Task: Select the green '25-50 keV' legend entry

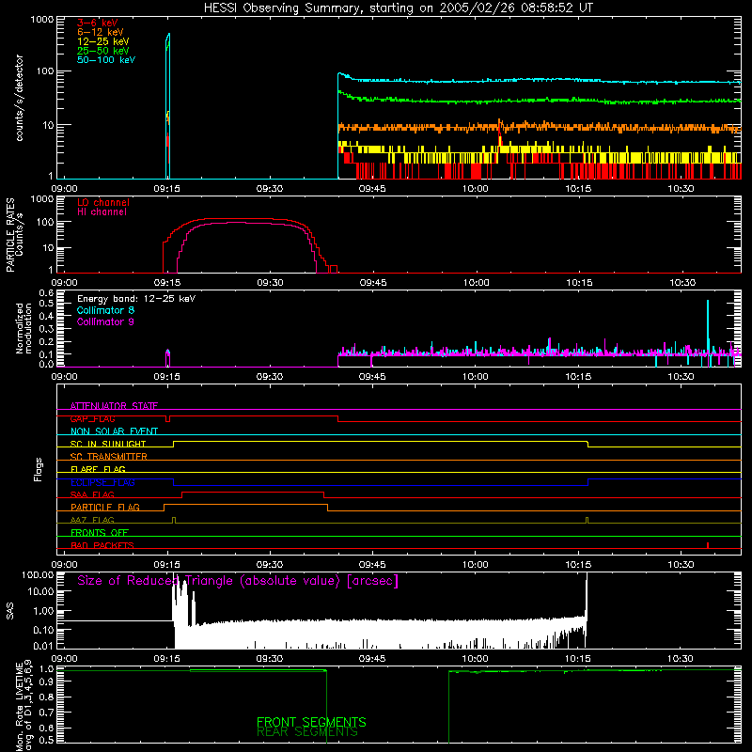Action: tap(102, 51)
